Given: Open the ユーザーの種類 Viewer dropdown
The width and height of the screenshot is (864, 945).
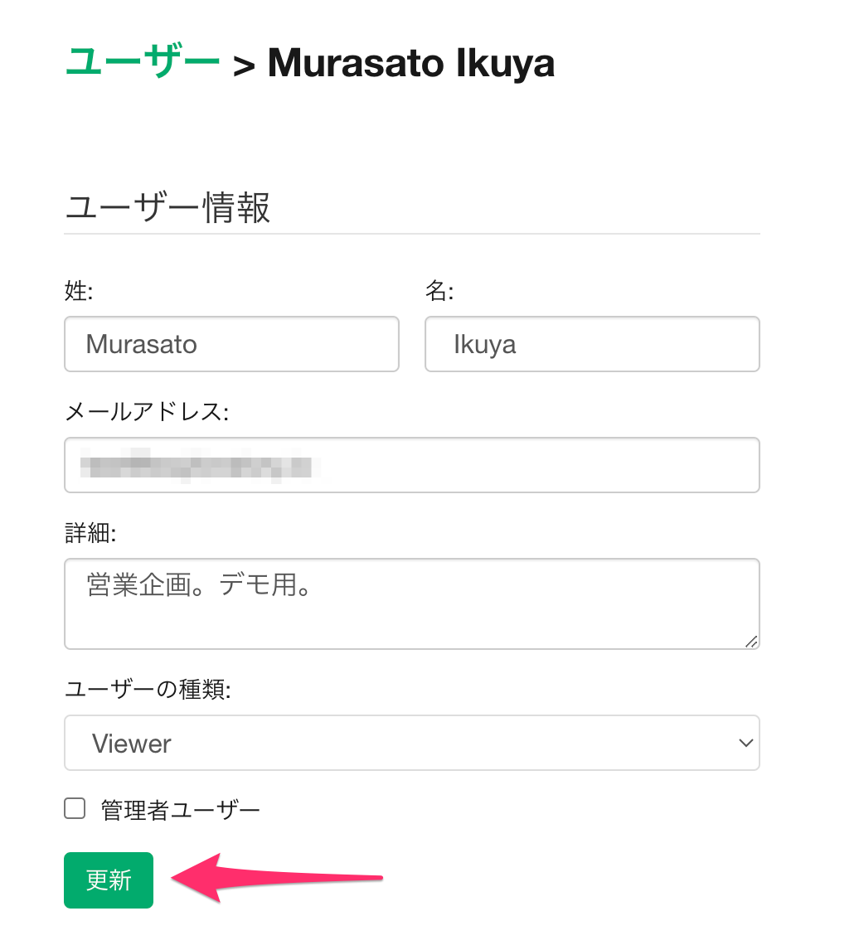Looking at the screenshot, I should tap(411, 743).
